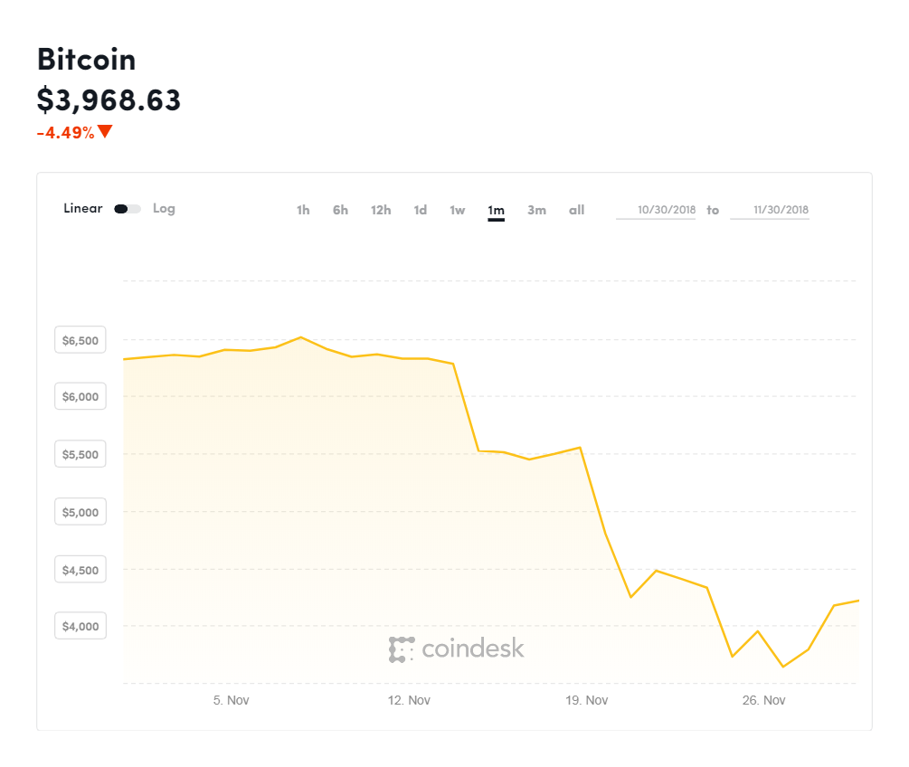Viewport: 909px width, 767px height.
Task: Click the $6,500 axis label
Action: point(80,339)
